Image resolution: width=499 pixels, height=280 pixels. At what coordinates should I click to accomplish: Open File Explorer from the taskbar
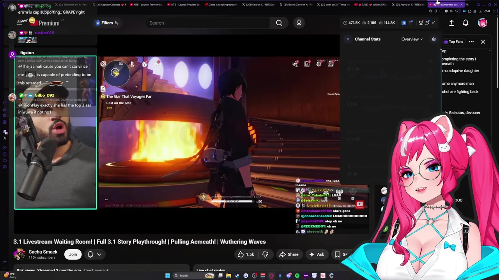(x=229, y=276)
